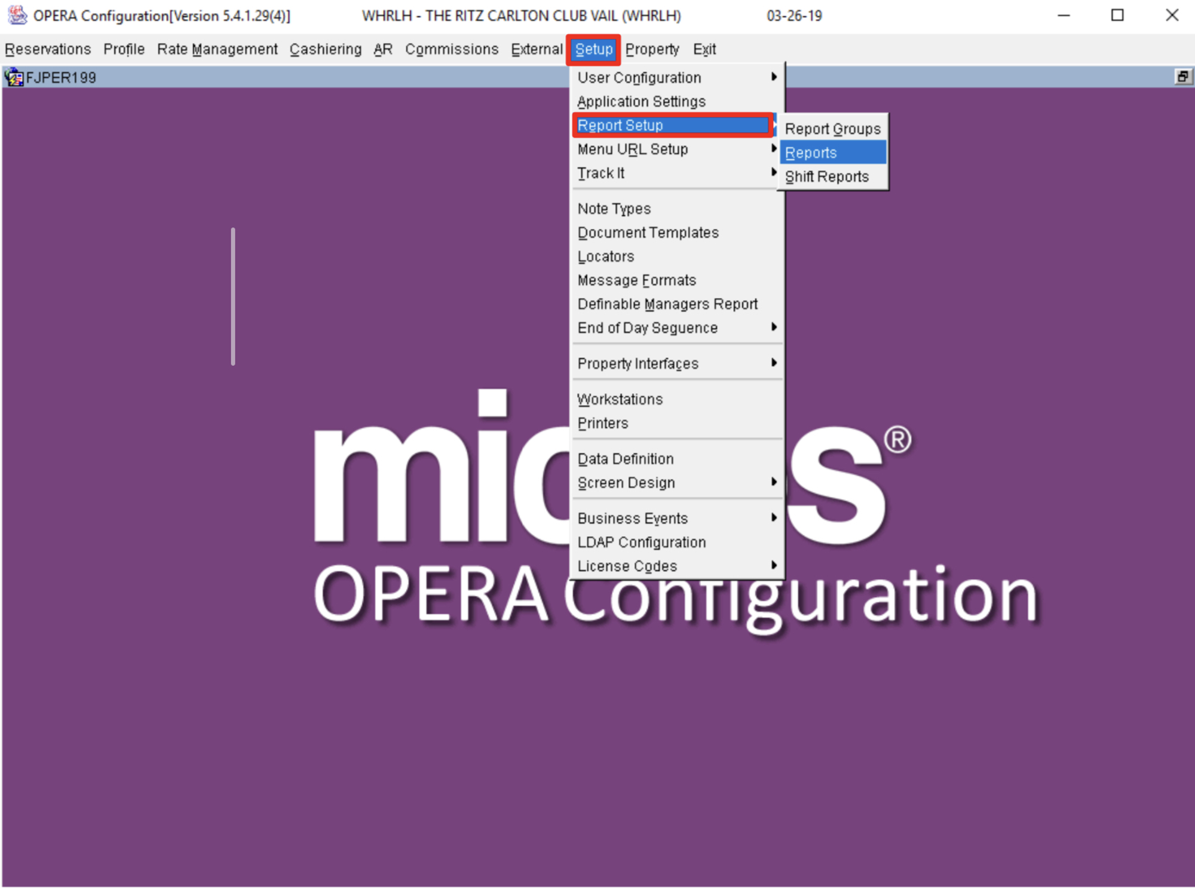Image resolution: width=1195 pixels, height=889 pixels.
Task: Open the Property menu
Action: (652, 49)
